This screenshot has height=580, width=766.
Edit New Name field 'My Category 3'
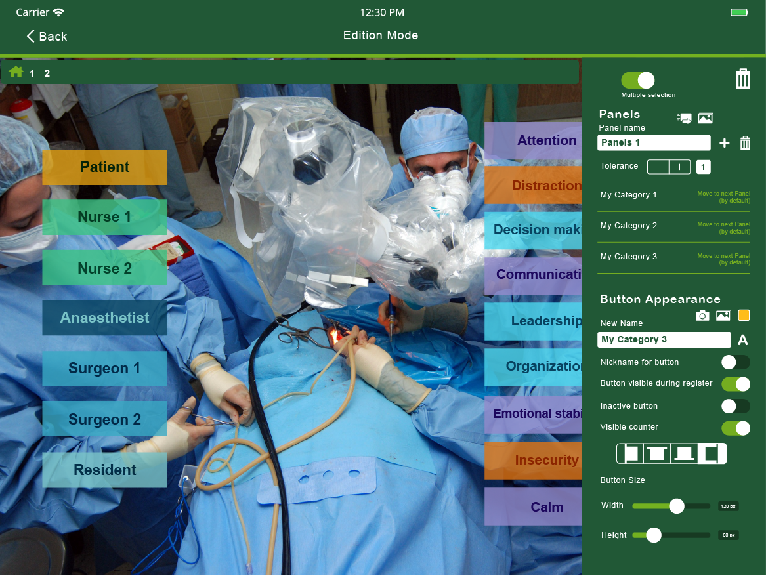click(664, 340)
